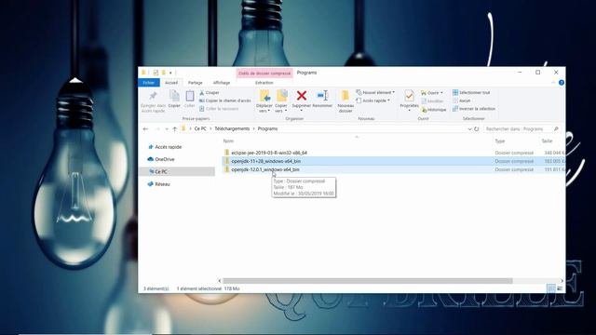Open the Copier vers dropdown arrow
This screenshot has width=596, height=335.
click(x=286, y=111)
